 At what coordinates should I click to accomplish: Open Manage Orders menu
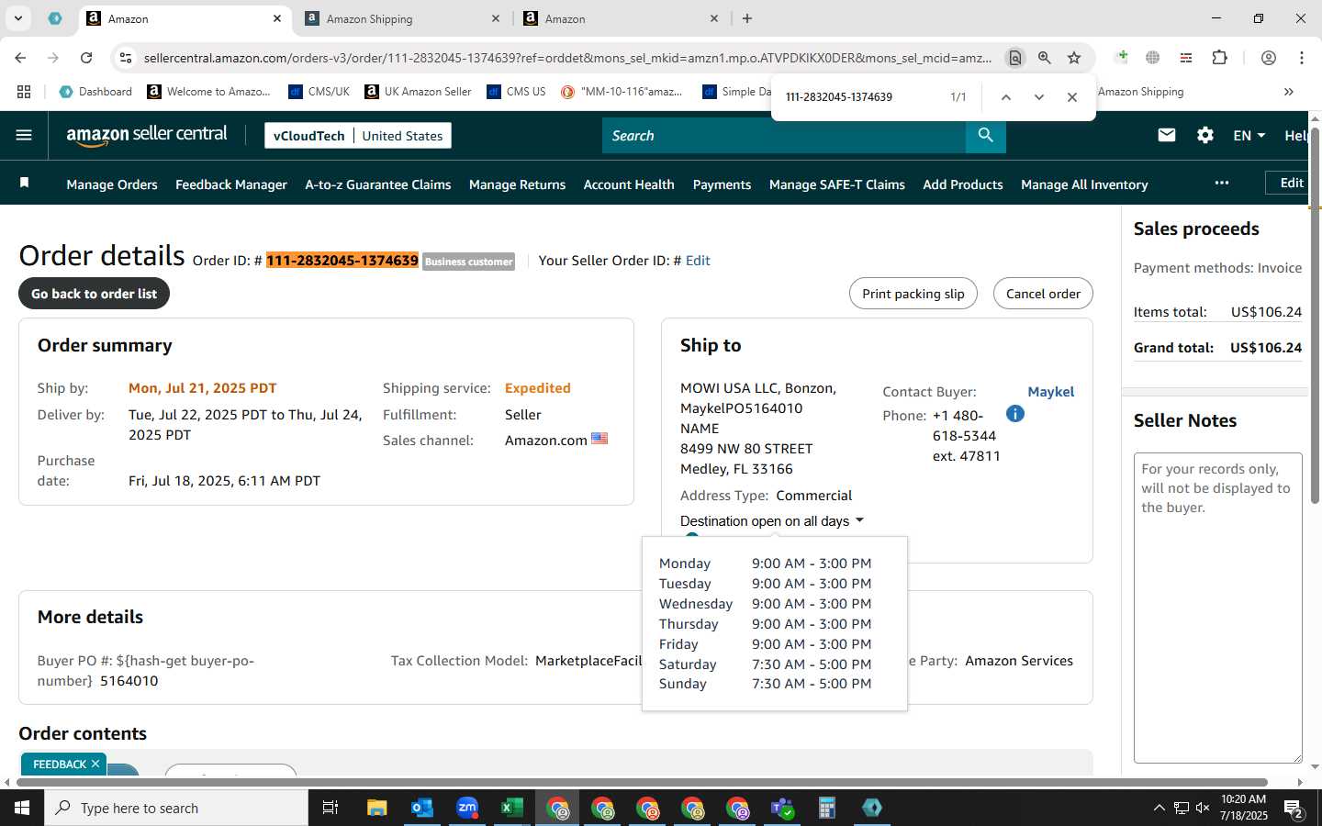[x=112, y=184]
